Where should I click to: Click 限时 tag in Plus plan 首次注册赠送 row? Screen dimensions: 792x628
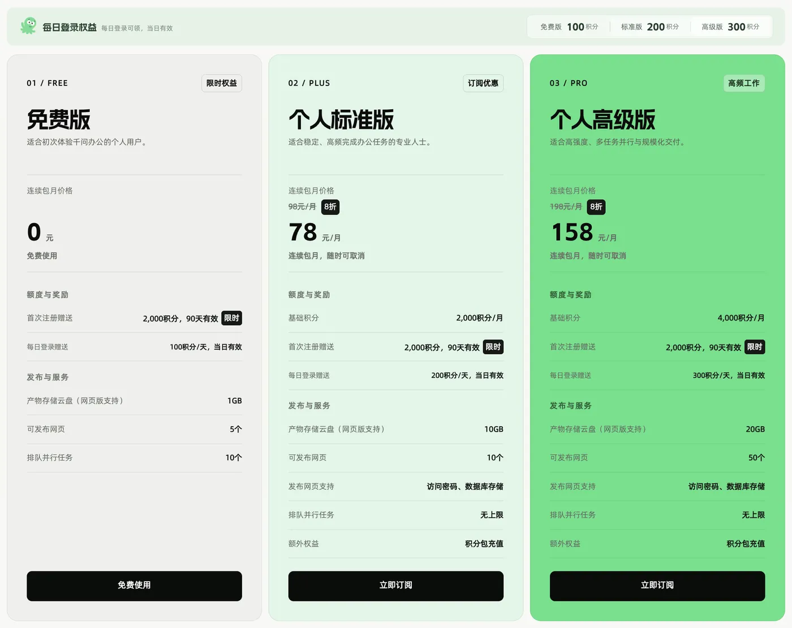point(493,347)
